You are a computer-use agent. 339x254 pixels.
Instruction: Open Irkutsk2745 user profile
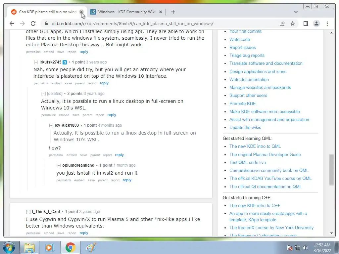(50, 62)
